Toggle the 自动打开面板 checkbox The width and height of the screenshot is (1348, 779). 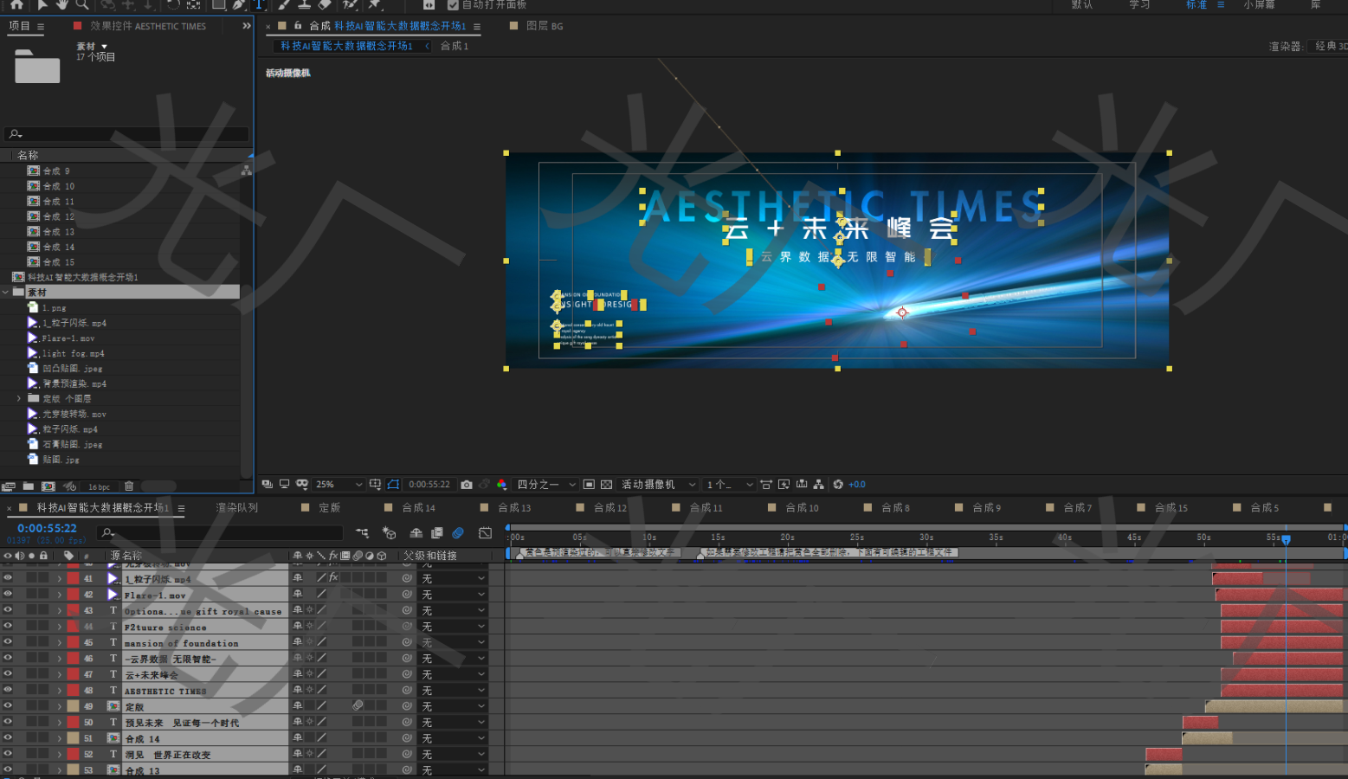[x=453, y=5]
